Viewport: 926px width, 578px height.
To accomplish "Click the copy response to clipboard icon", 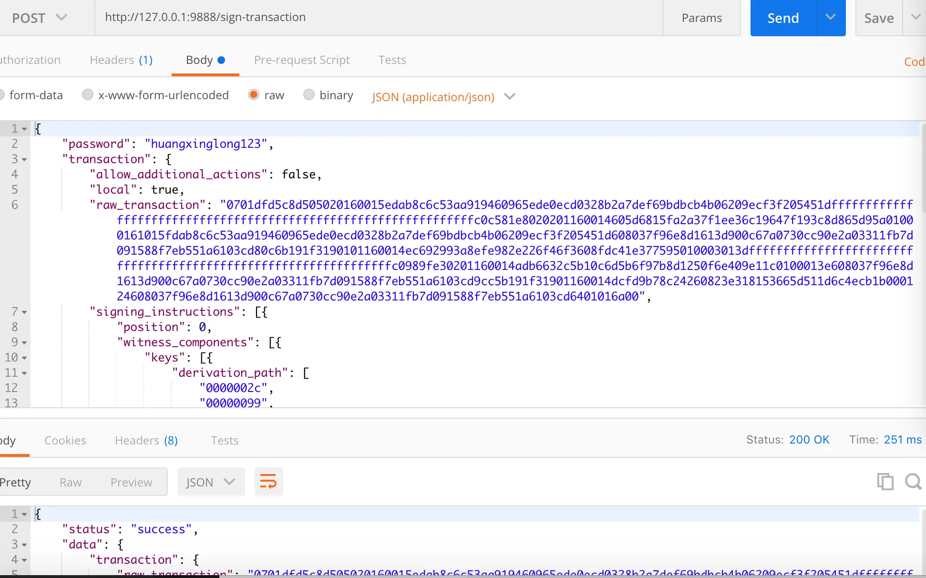I will pos(885,482).
